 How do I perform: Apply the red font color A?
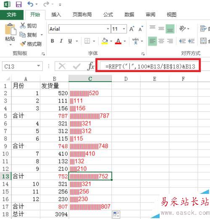pyautogui.click(x=118, y=41)
